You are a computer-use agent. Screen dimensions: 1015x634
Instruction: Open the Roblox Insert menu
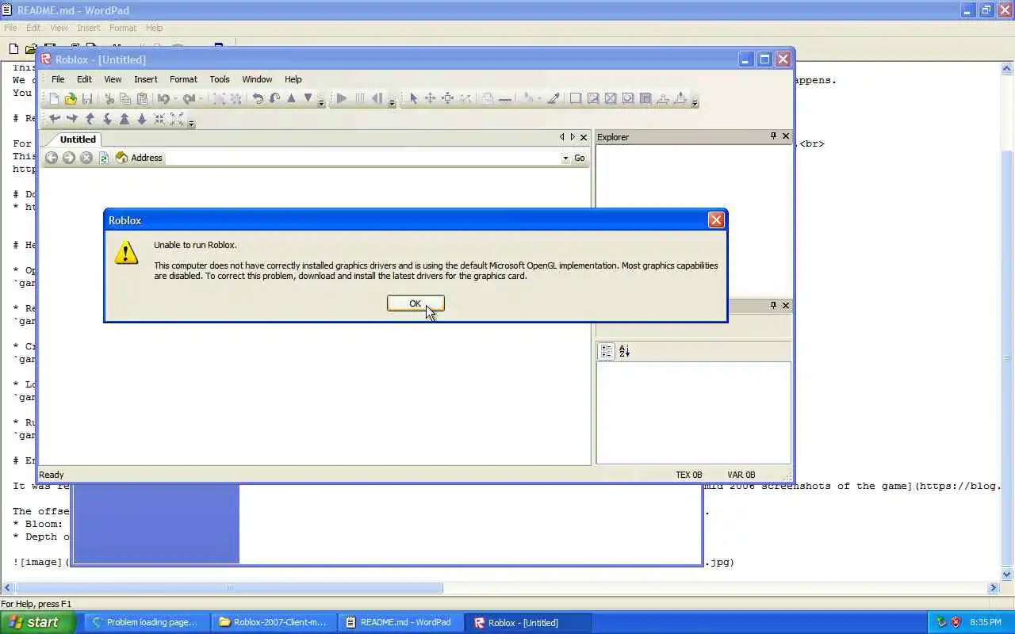146,79
